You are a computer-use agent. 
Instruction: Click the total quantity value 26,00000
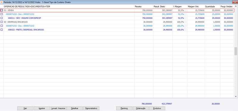[x=216, y=104]
